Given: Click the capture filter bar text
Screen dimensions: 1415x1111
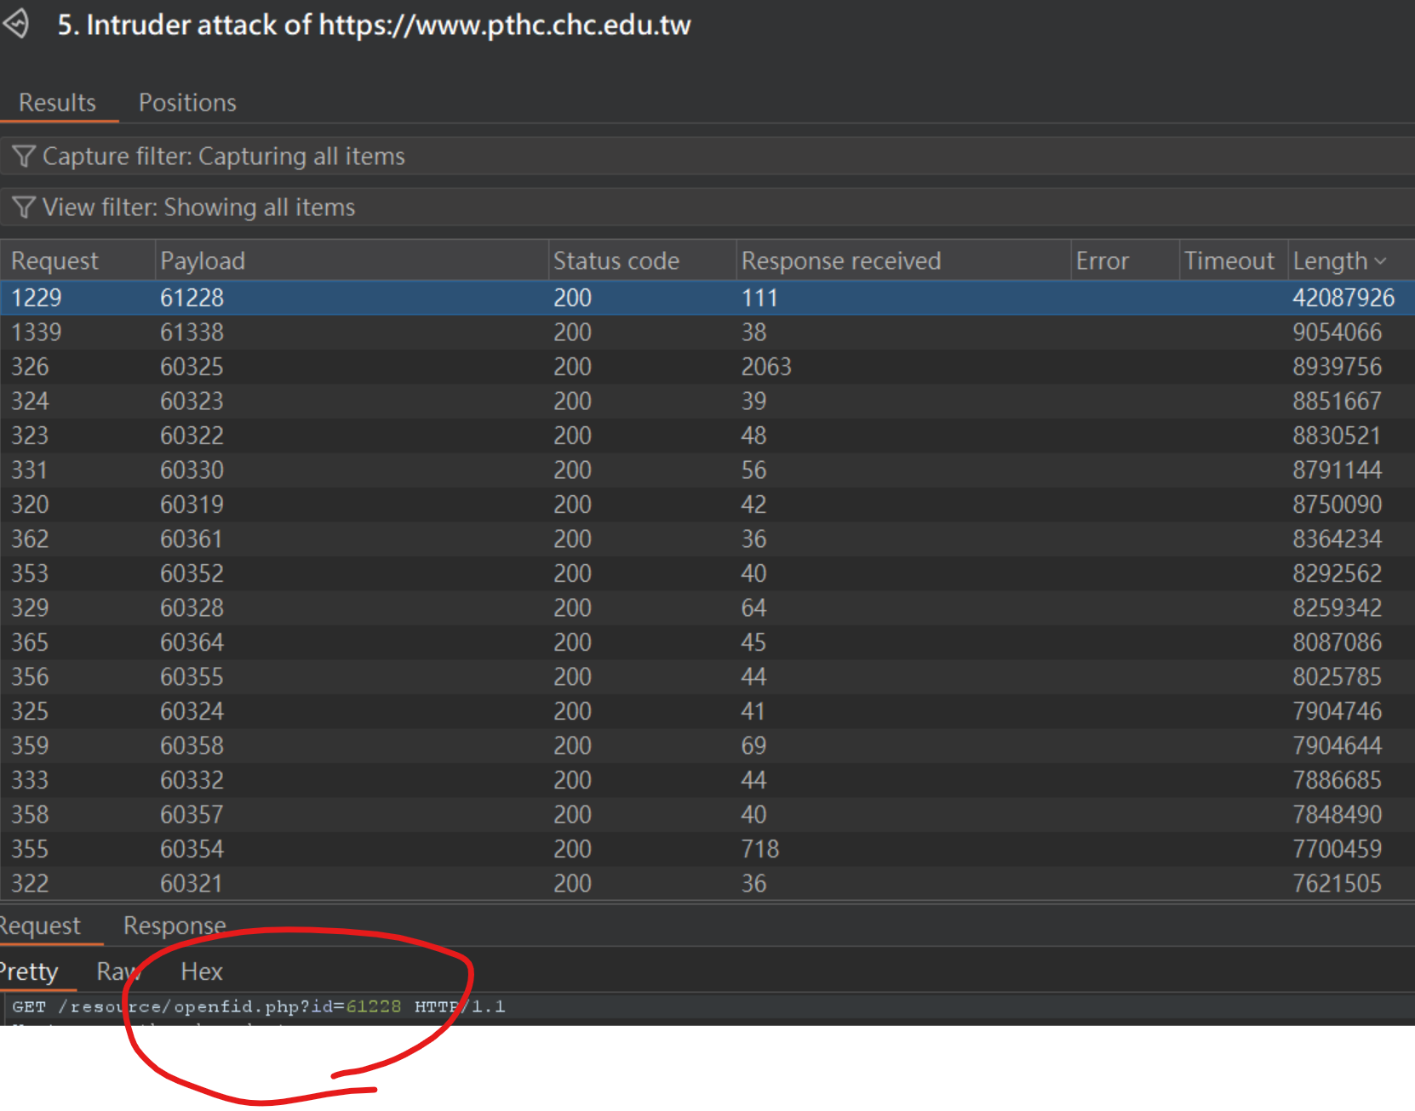Looking at the screenshot, I should [x=224, y=157].
